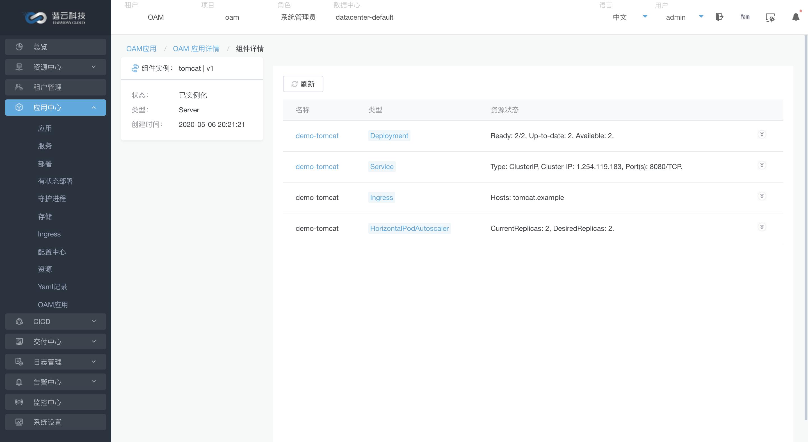Select 系统设置 in the sidebar
This screenshot has width=808, height=442.
pyautogui.click(x=56, y=422)
